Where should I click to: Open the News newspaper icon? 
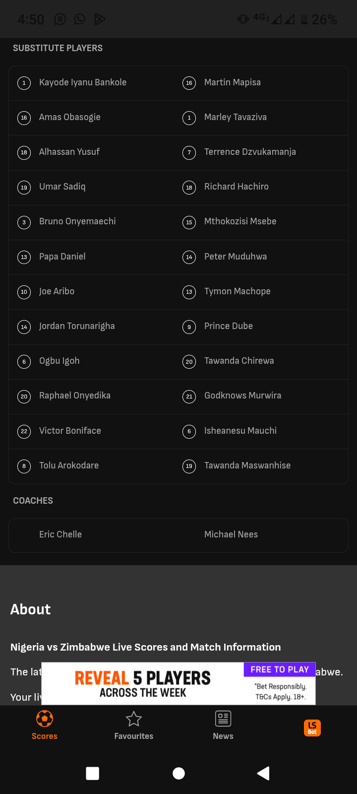pyautogui.click(x=223, y=719)
